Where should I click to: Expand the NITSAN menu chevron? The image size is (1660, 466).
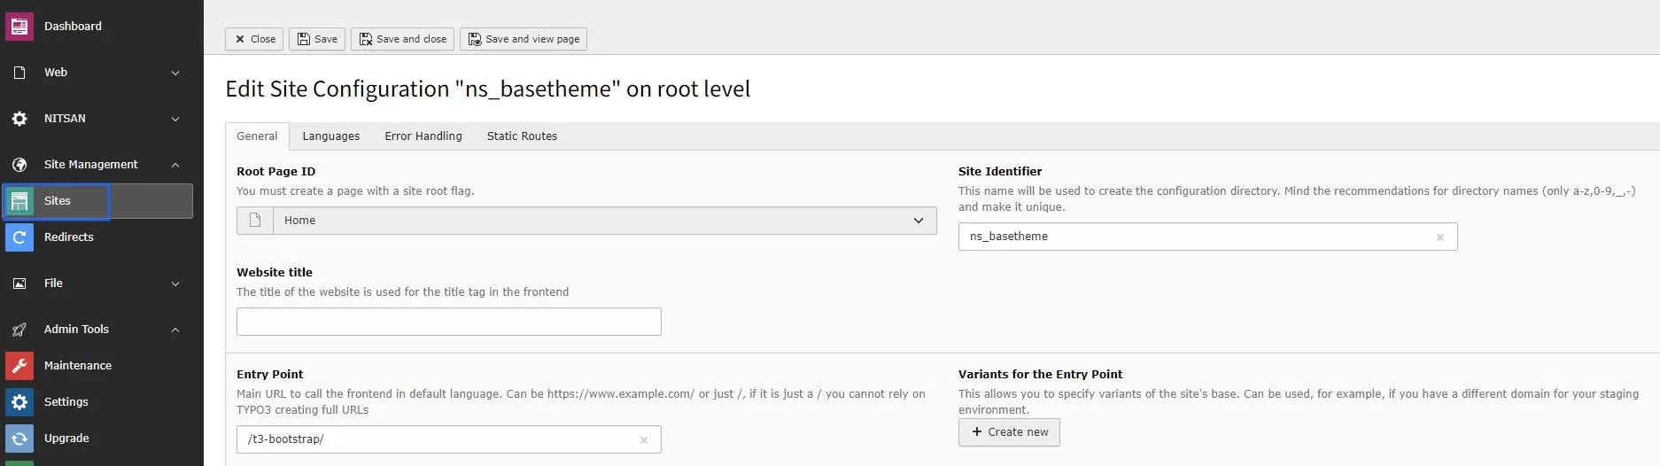175,119
